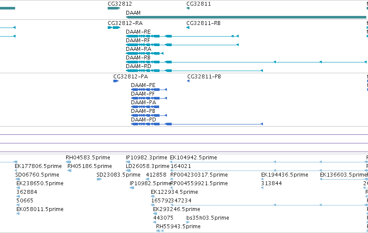Select the 165792 feature label
The width and height of the screenshot is (368, 233).
[161, 201]
